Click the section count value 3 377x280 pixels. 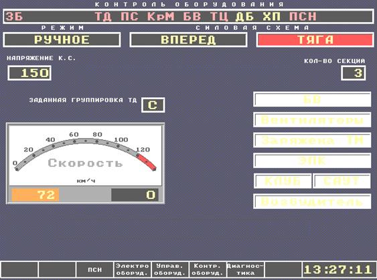click(353, 73)
